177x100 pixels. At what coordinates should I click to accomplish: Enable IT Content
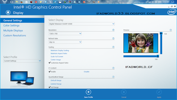53,71
